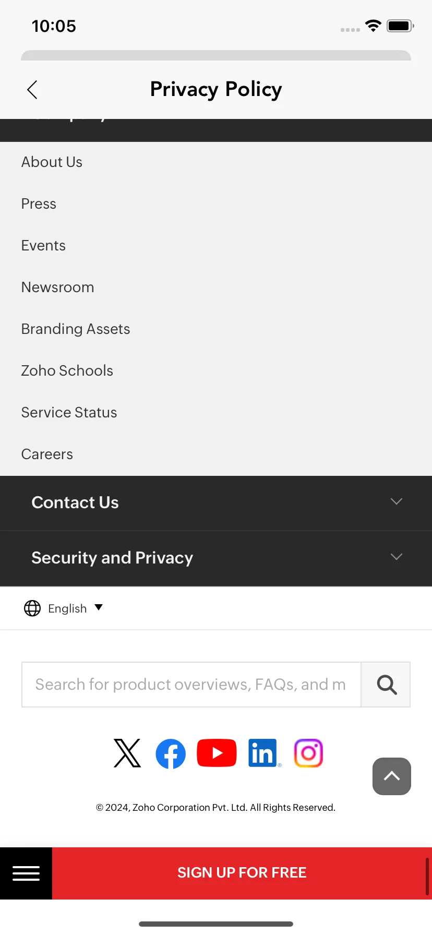Open the hamburger menu
This screenshot has height=935, width=432.
26,873
